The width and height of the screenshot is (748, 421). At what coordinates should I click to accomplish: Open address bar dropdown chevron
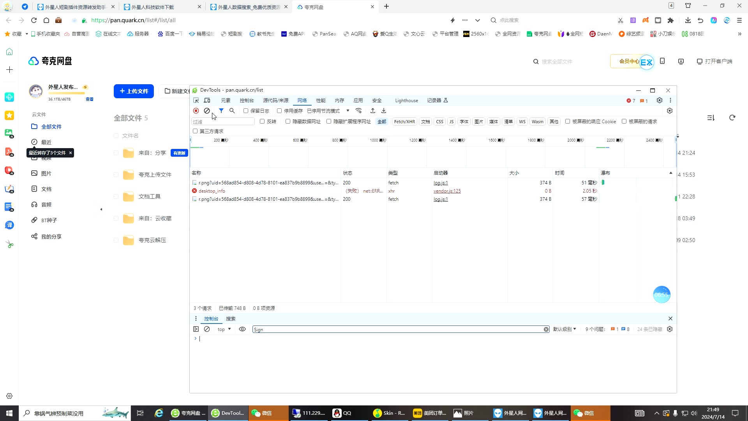(x=478, y=20)
